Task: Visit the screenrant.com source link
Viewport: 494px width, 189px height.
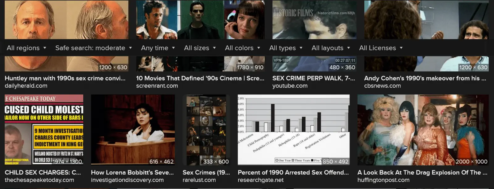Action: coord(157,86)
